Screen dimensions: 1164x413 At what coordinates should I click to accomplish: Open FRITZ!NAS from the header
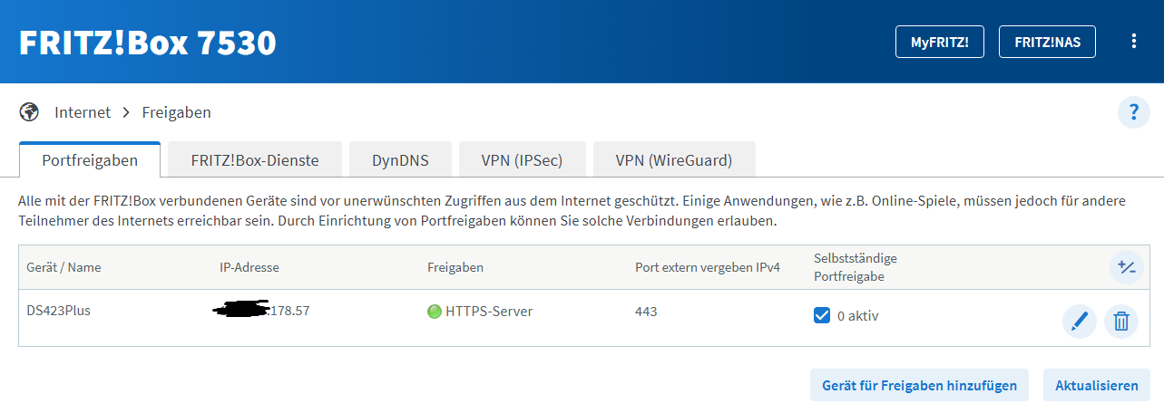(x=1046, y=42)
